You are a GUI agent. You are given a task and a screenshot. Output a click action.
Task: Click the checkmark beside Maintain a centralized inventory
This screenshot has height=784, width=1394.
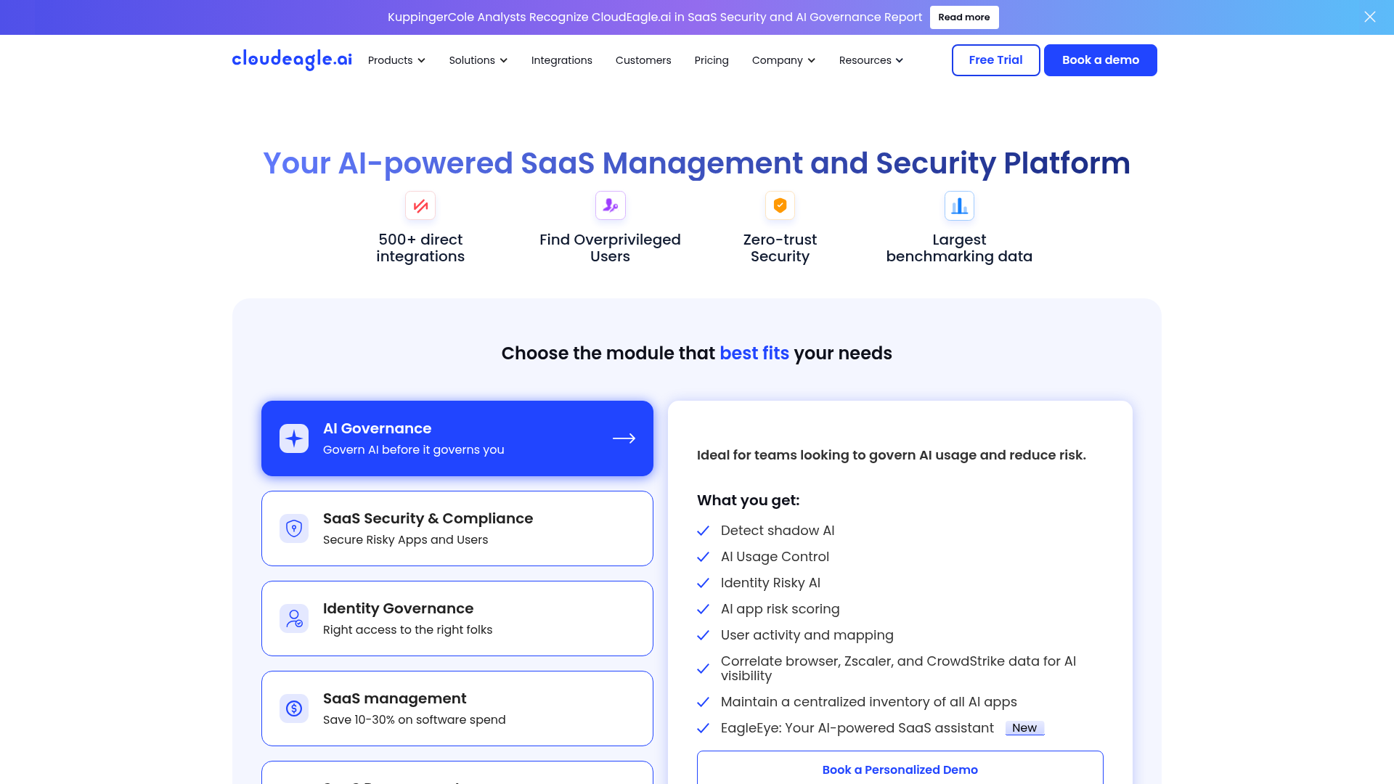pyautogui.click(x=703, y=702)
